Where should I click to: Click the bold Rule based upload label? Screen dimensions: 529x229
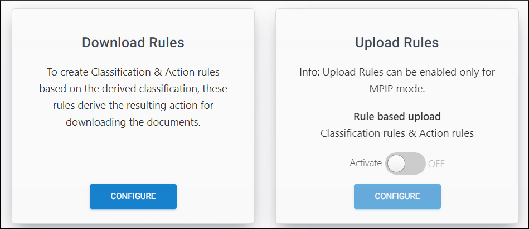click(397, 117)
